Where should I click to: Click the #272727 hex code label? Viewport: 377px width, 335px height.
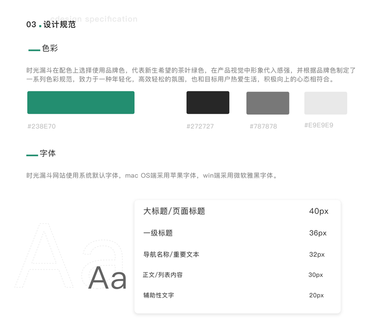click(200, 127)
